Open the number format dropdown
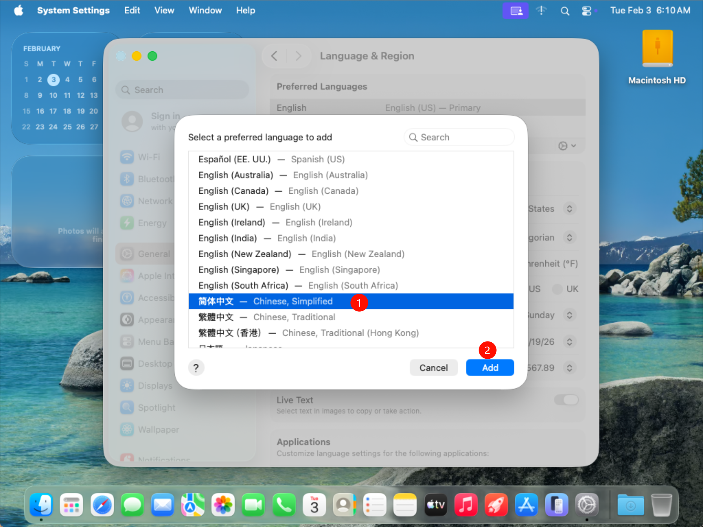This screenshot has height=527, width=703. [x=569, y=368]
